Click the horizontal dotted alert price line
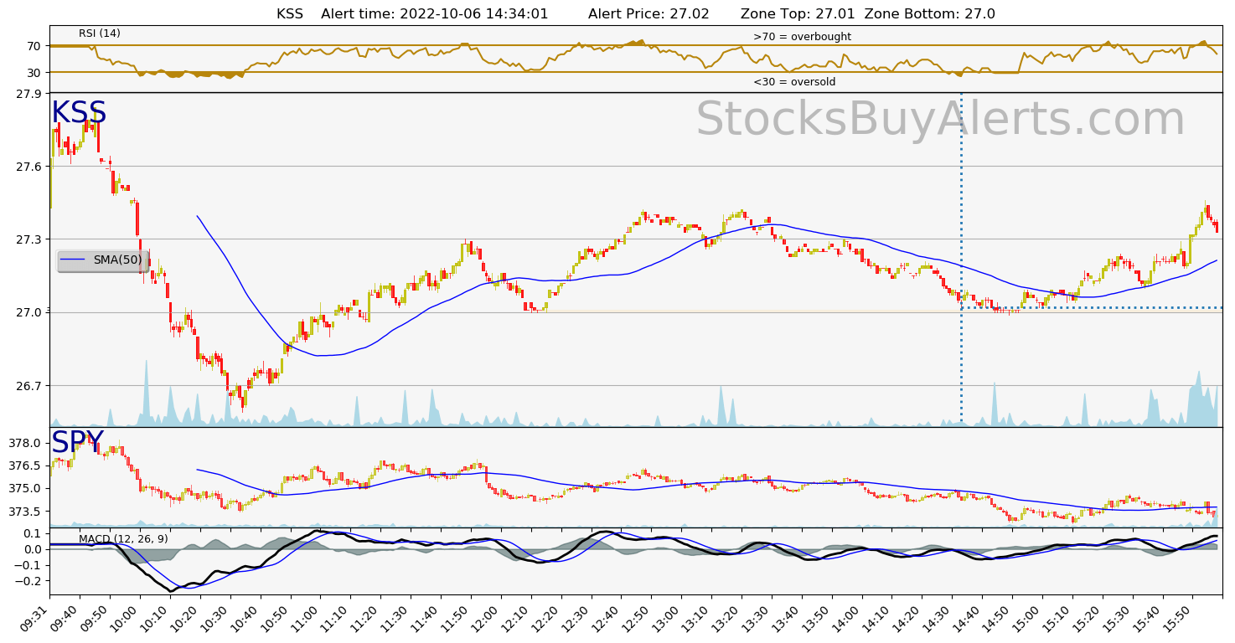 tap(1091, 307)
